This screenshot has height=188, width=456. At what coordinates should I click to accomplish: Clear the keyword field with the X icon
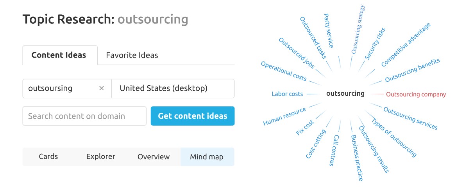[x=102, y=88]
